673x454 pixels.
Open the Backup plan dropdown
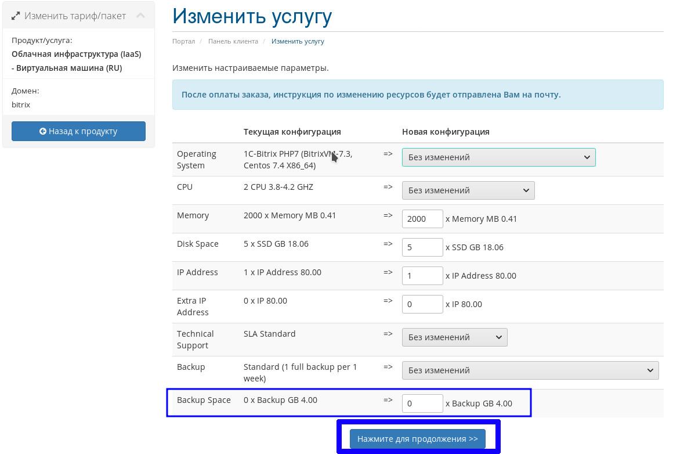pyautogui.click(x=530, y=370)
